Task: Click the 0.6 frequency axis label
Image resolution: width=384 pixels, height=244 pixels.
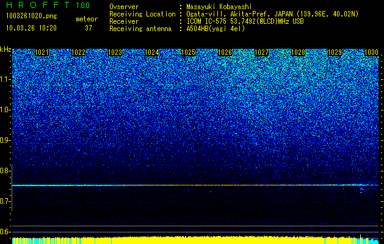Action: tap(5, 232)
